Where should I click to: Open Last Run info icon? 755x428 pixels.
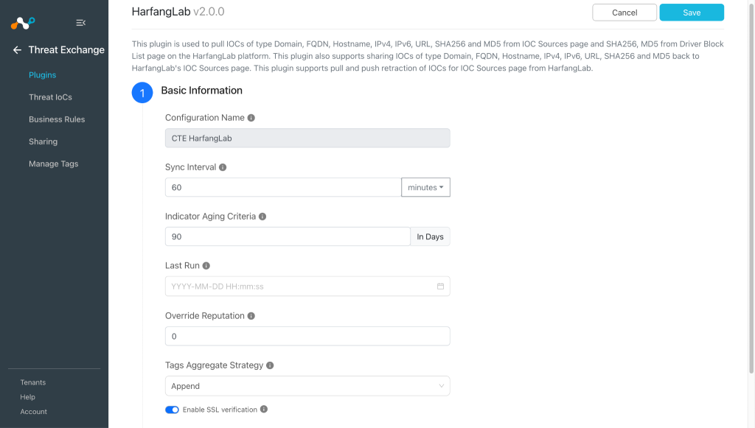tap(206, 265)
